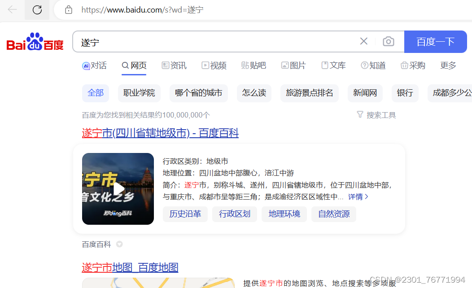The image size is (472, 288).
Task: Click the address bar URL
Action: click(x=142, y=10)
